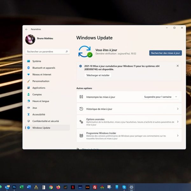Open Word from the taskbar
Viewport: 191px width, 191px height.
[x=29, y=187]
